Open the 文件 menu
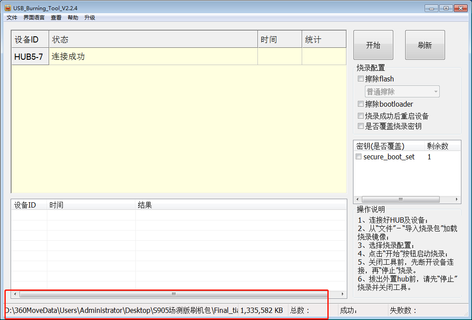 [x=12, y=18]
